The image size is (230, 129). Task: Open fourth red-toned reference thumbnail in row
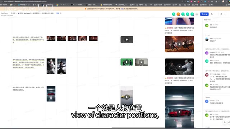click(83, 38)
